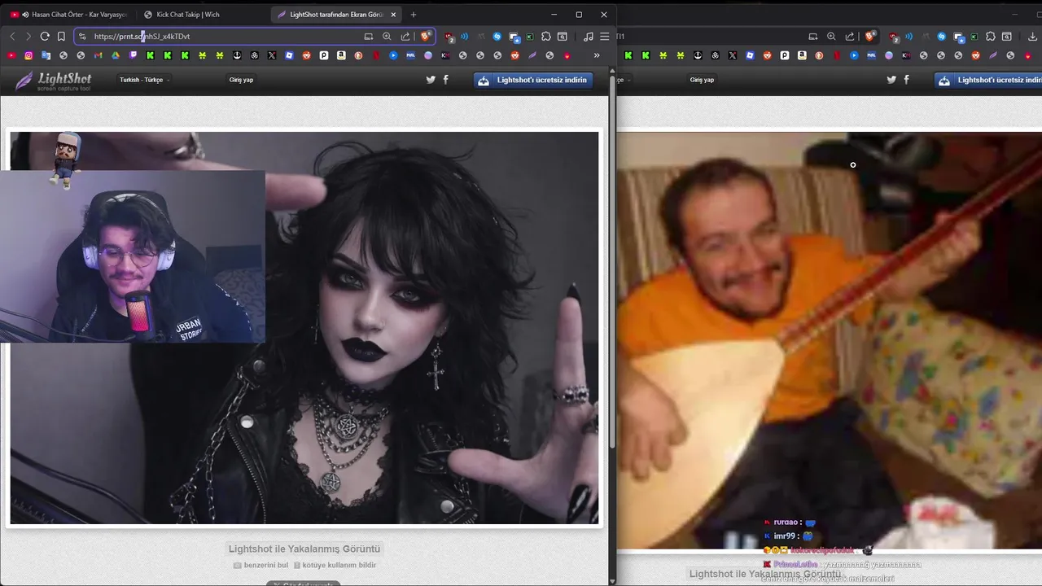The image size is (1042, 586).
Task: Click the share icon in left address bar
Action: pos(405,36)
